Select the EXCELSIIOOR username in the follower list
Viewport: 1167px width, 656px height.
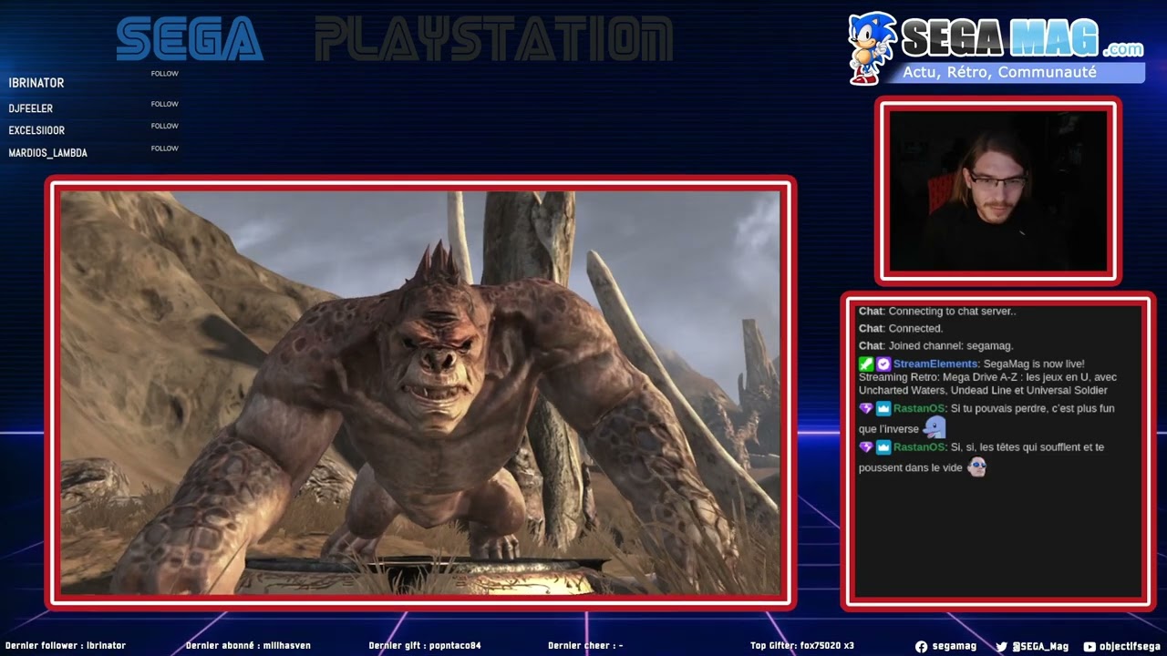36,130
